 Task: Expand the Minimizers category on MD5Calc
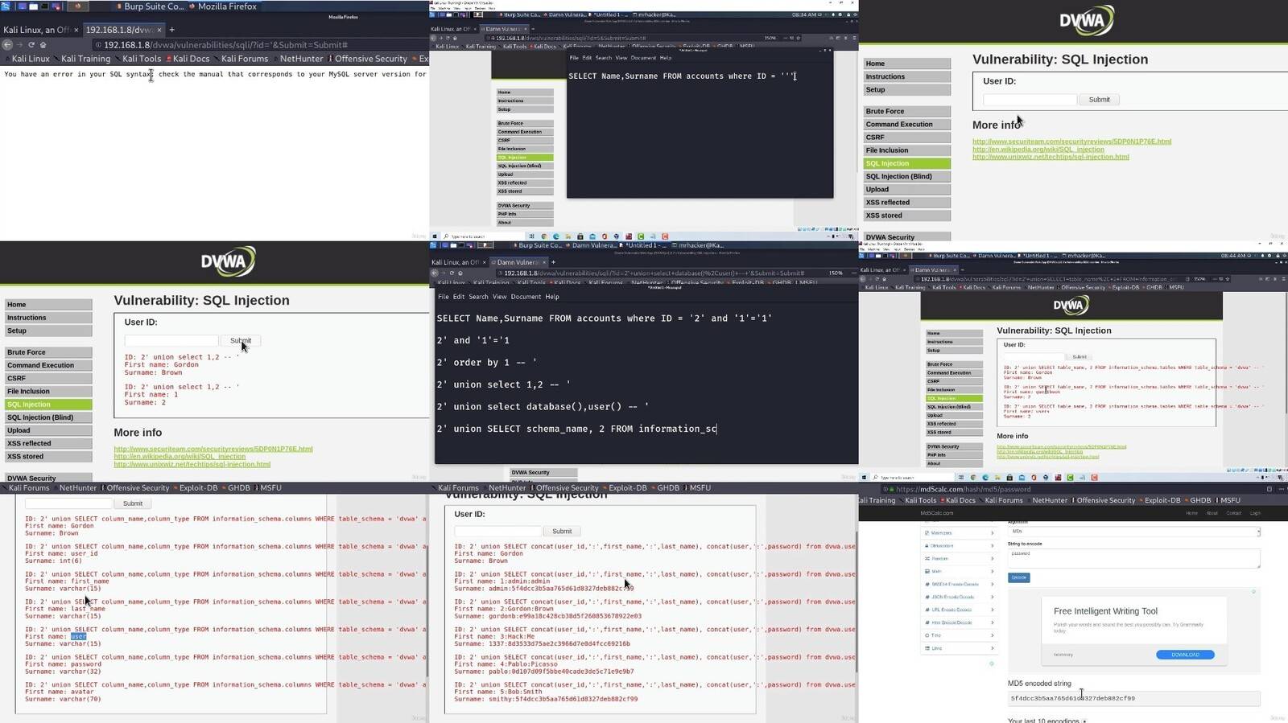point(959,533)
